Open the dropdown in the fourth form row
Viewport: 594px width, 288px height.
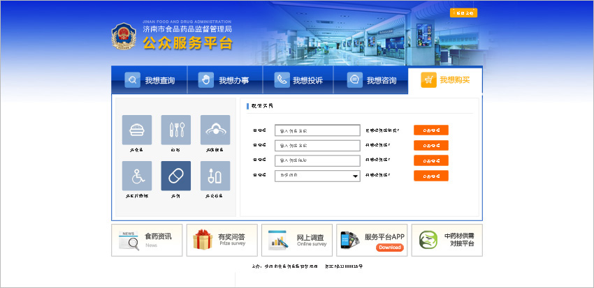tap(317, 176)
